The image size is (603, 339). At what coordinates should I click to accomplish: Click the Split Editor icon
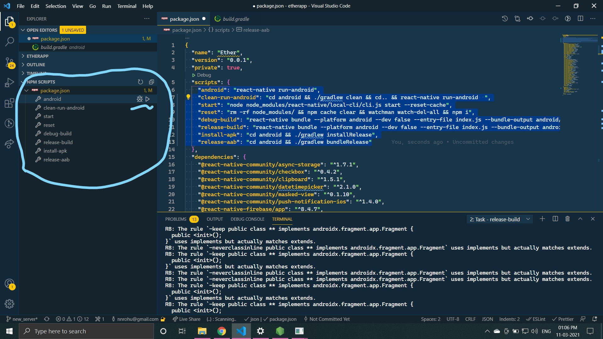pyautogui.click(x=580, y=19)
